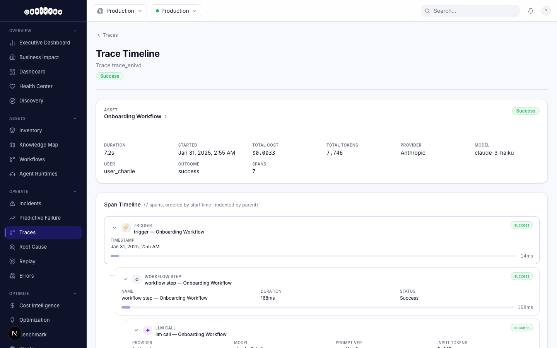Click the Inventory layers icon
Viewport: 557px width, 348px height.
pyautogui.click(x=12, y=130)
